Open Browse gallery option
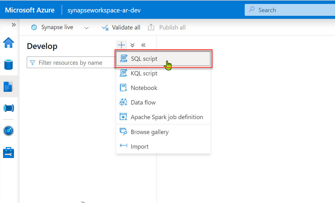This screenshot has height=203, width=335. (149, 132)
